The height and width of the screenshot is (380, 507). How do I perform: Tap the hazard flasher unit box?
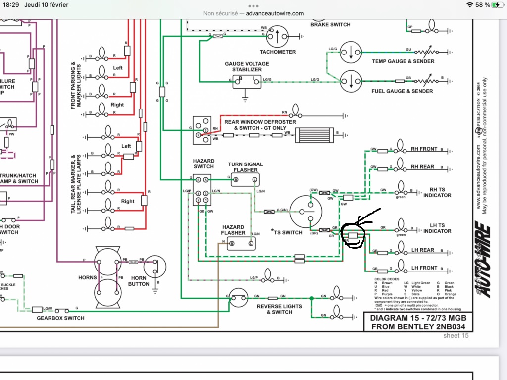241,243
